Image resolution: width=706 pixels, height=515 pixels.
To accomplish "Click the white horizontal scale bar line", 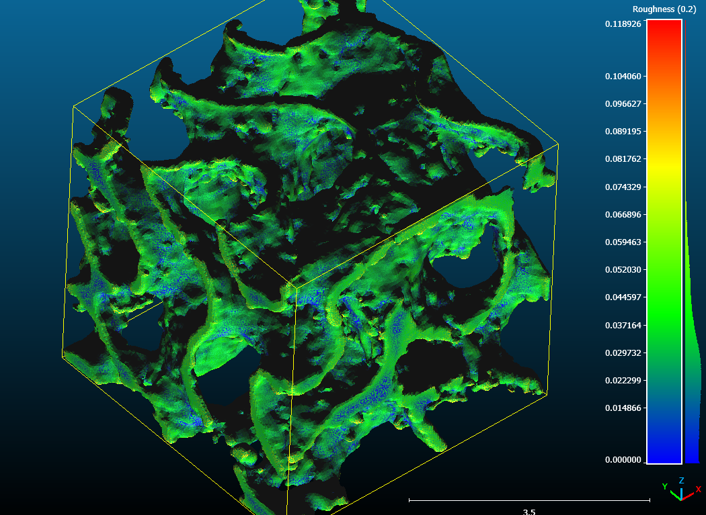I will coord(529,500).
